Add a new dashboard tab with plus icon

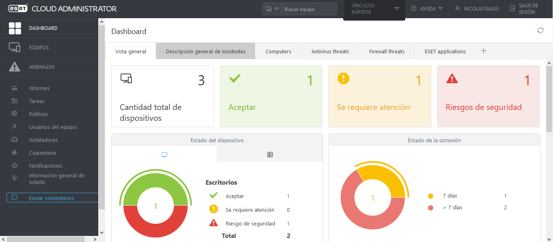483,51
